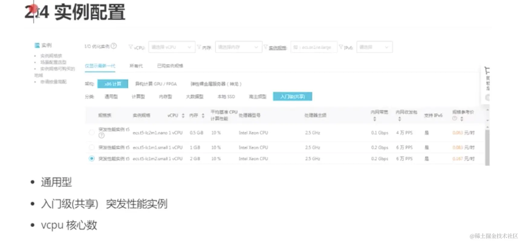Select the x86 计算 architecture button
The height and width of the screenshot is (241, 520).
point(113,84)
